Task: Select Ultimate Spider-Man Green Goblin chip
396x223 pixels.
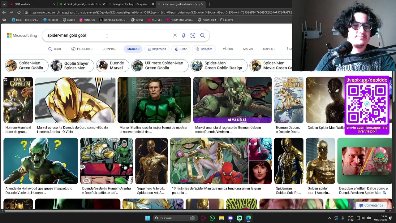Action: pos(160,66)
